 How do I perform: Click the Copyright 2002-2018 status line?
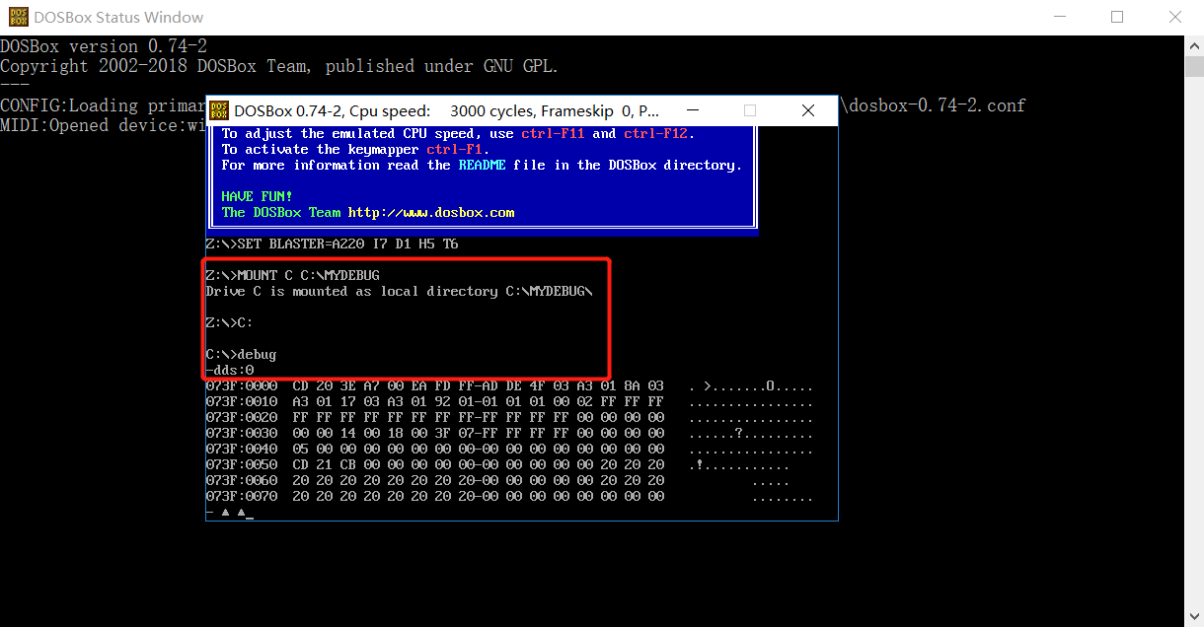click(279, 66)
